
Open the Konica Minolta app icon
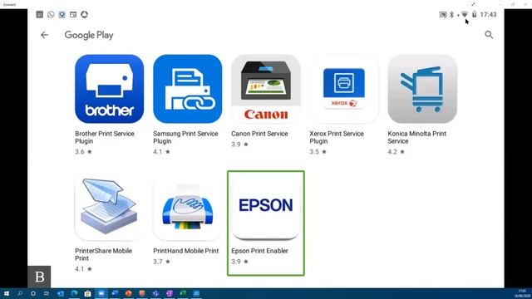[x=422, y=89]
